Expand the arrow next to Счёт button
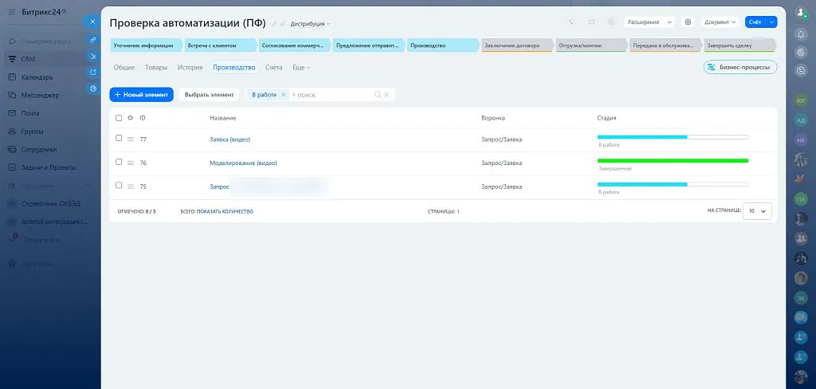This screenshot has width=816, height=389. click(771, 22)
